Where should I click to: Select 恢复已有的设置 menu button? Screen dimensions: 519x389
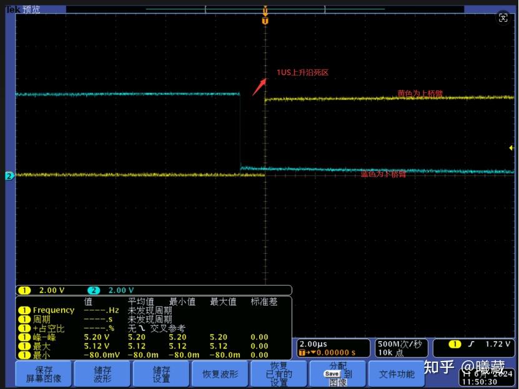coord(279,374)
